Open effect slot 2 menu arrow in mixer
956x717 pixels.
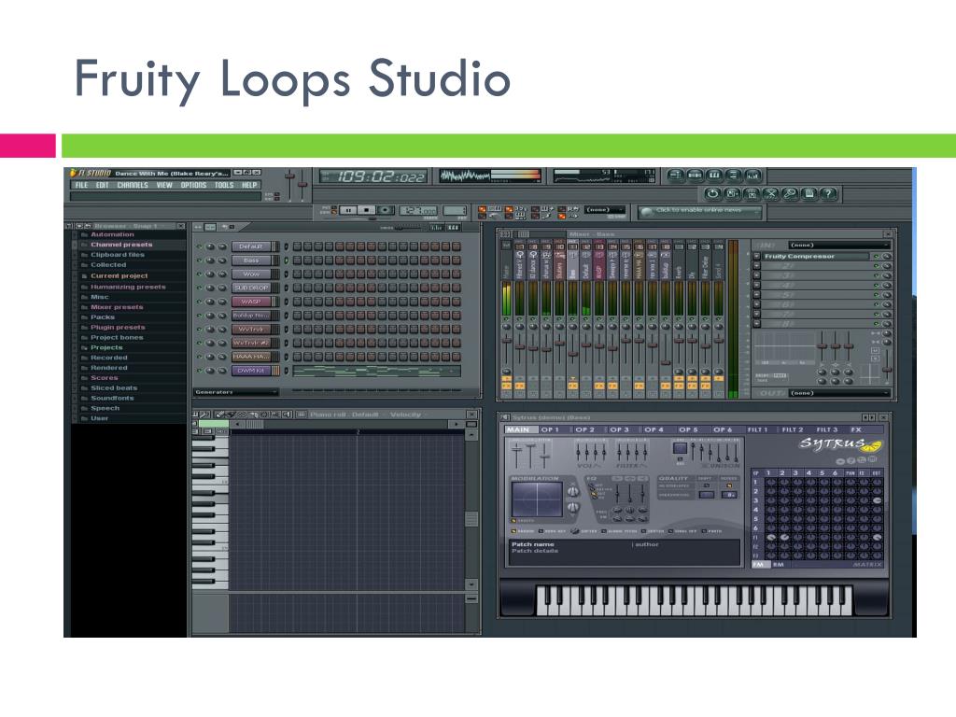756,266
